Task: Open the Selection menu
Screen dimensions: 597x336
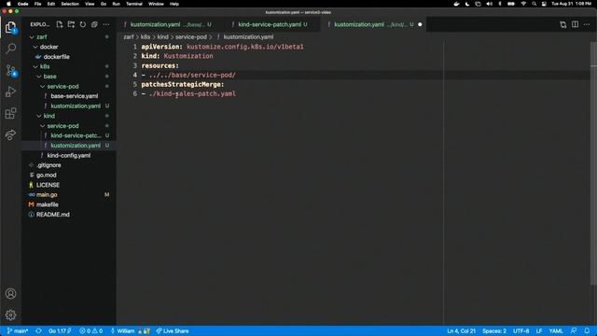Action: (70, 4)
